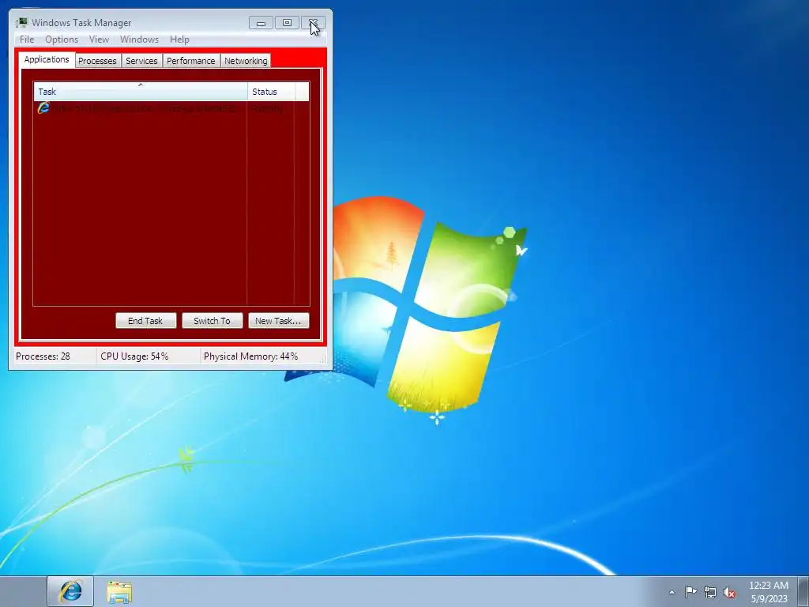Viewport: 809px width, 607px height.
Task: Switch to the Networking tab
Action: pos(246,61)
